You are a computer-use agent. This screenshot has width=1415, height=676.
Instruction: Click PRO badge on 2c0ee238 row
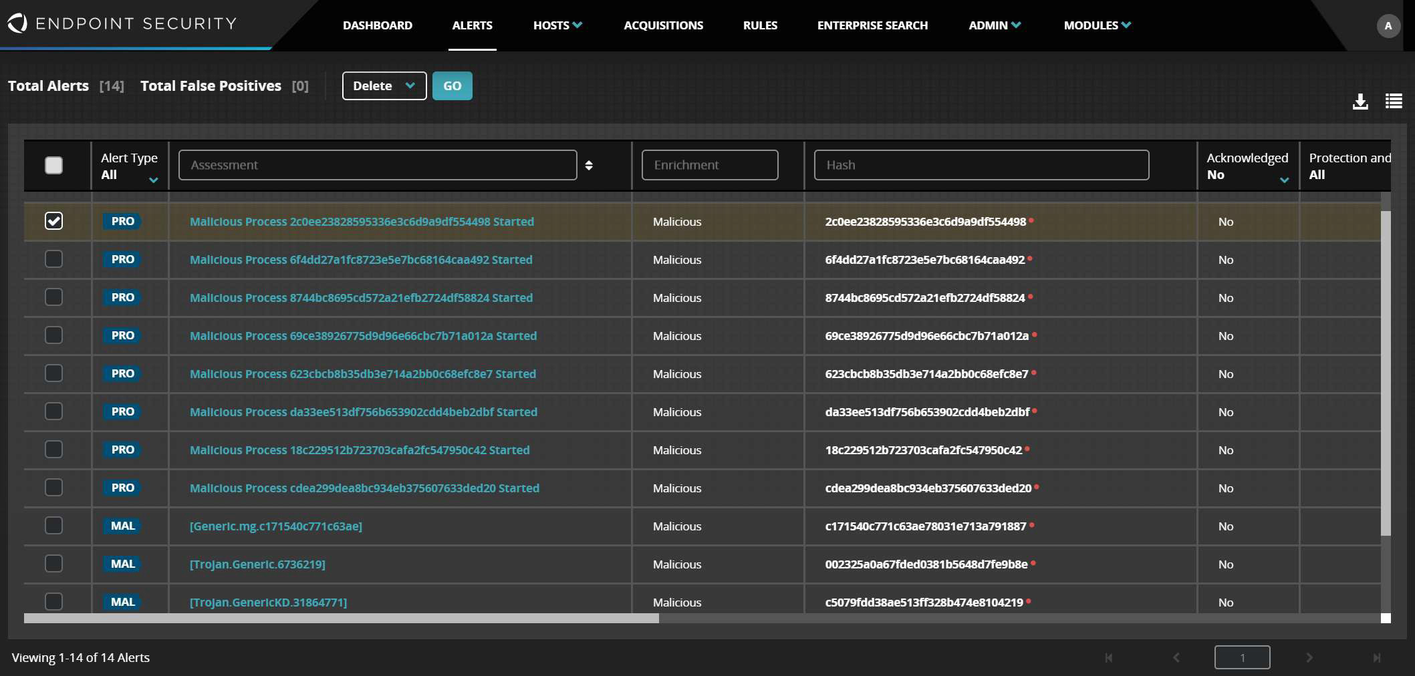[122, 221]
